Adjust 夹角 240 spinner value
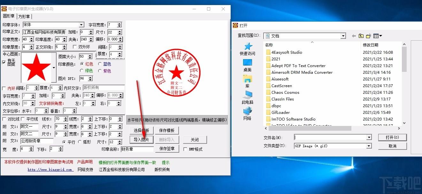The image size is (422, 194). (90, 39)
